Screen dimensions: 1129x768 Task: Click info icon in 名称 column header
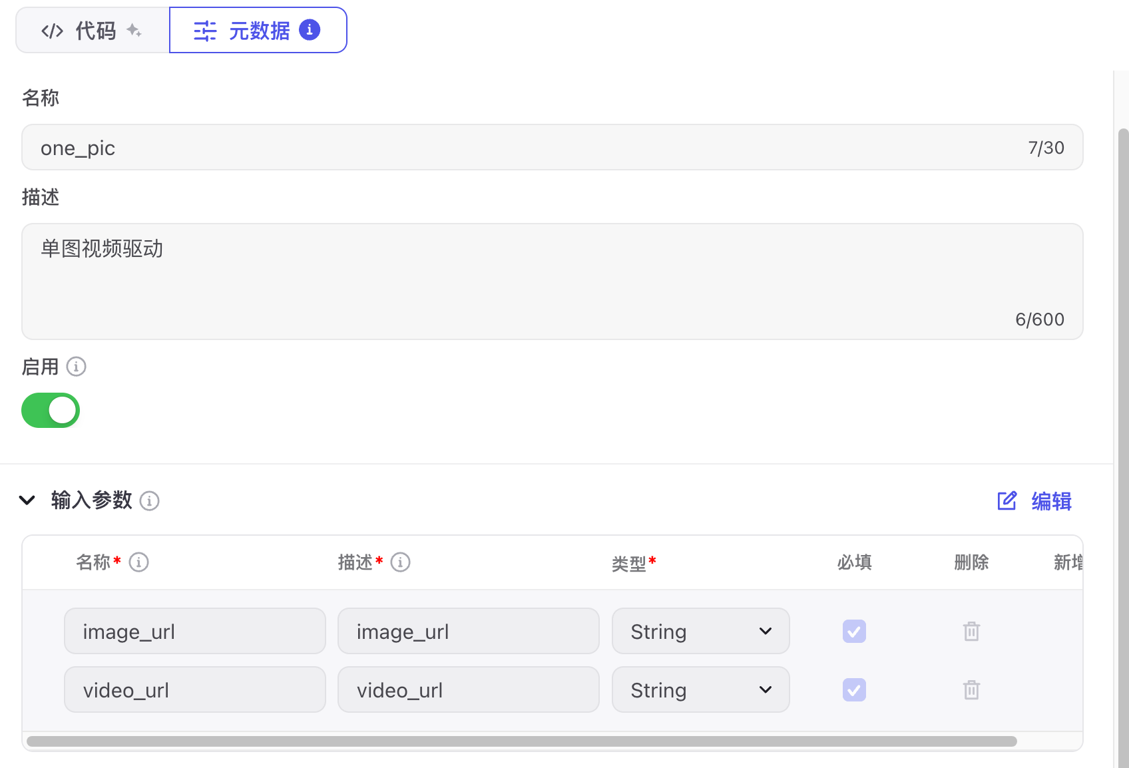coord(138,562)
